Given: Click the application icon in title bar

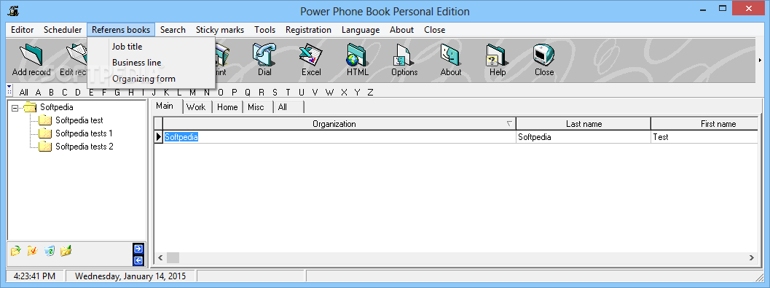Looking at the screenshot, I should pyautogui.click(x=13, y=10).
